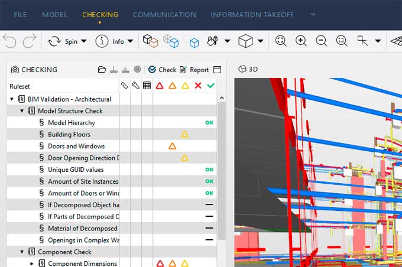The width and height of the screenshot is (402, 267).
Task: Click the zoom out magnifier
Action: click(x=321, y=41)
